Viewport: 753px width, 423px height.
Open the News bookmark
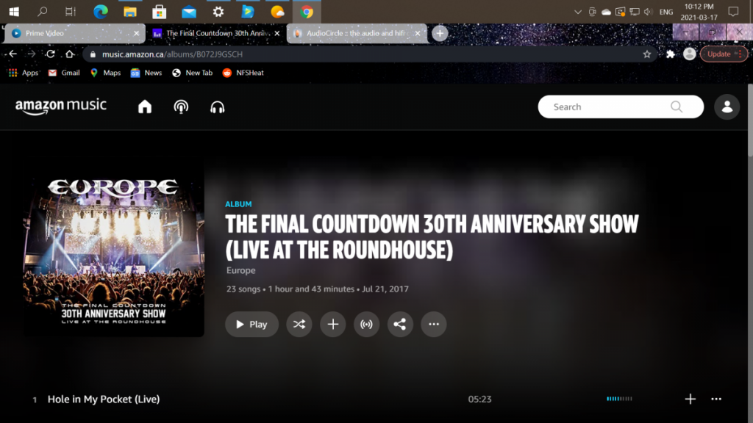point(146,73)
